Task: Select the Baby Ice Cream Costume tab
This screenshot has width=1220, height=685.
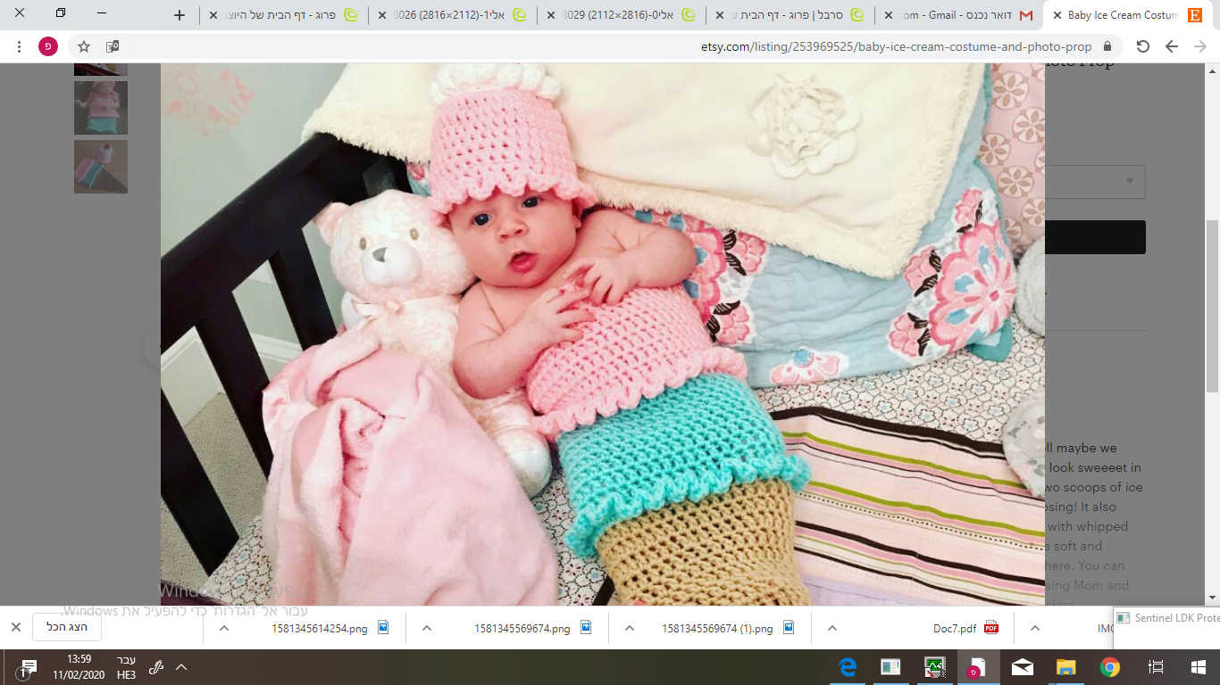Action: [1127, 15]
